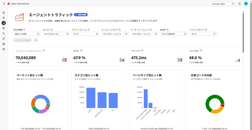Show info for カテゴリ filter
Image resolution: width=252 pixels, height=130 pixels.
[52, 30]
